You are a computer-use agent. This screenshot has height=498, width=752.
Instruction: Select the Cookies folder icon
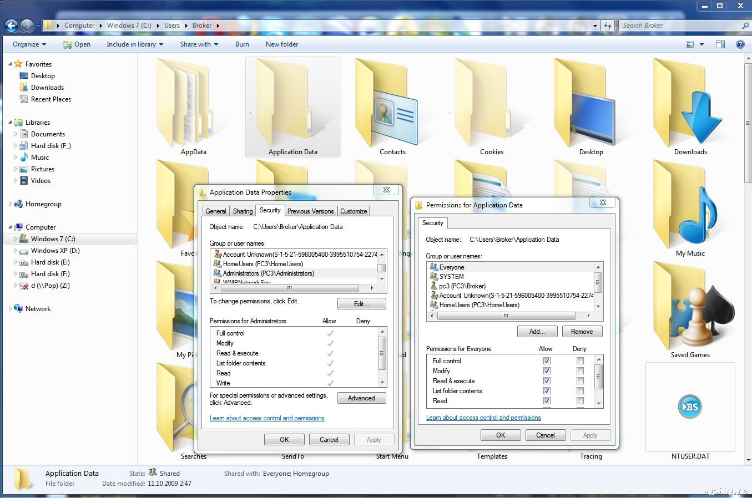coord(492,108)
